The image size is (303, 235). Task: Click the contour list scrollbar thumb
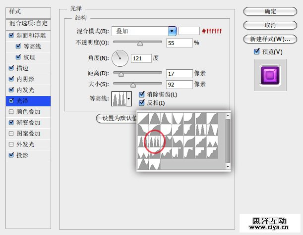coord(228,141)
